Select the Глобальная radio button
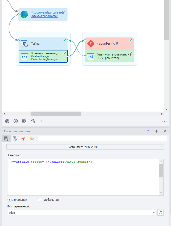 coord(40,200)
